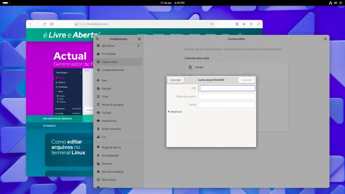Open Data & hora settings
This screenshot has height=194, width=345.
point(118,180)
